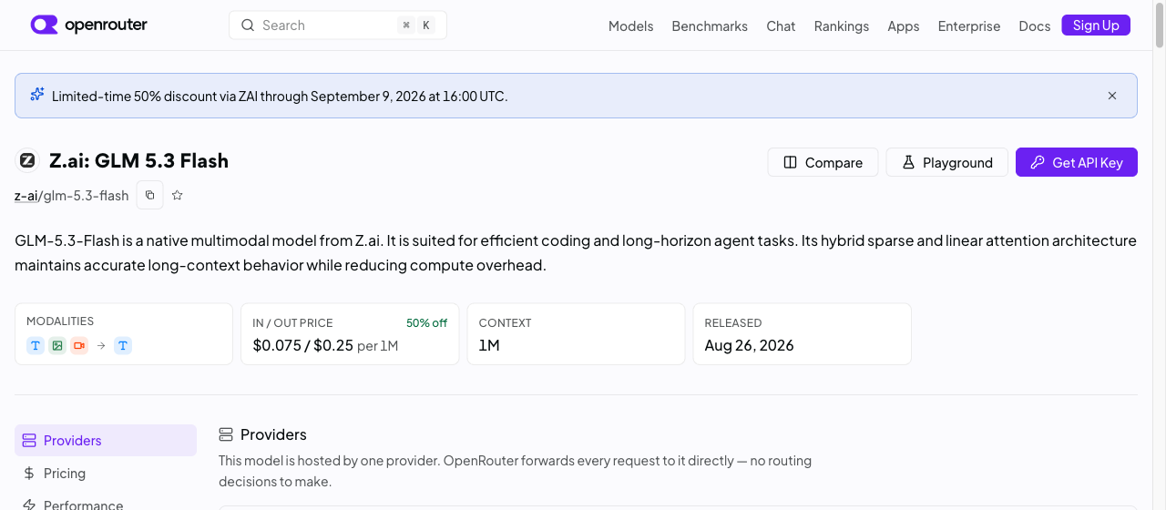Open the Benchmarks page
Screen dimensions: 1166x510
coord(710,25)
